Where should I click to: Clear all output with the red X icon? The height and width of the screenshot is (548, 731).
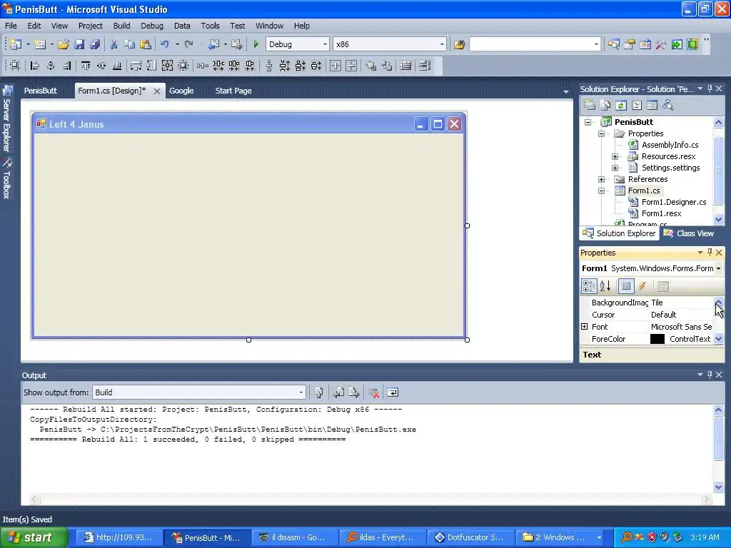(x=373, y=393)
